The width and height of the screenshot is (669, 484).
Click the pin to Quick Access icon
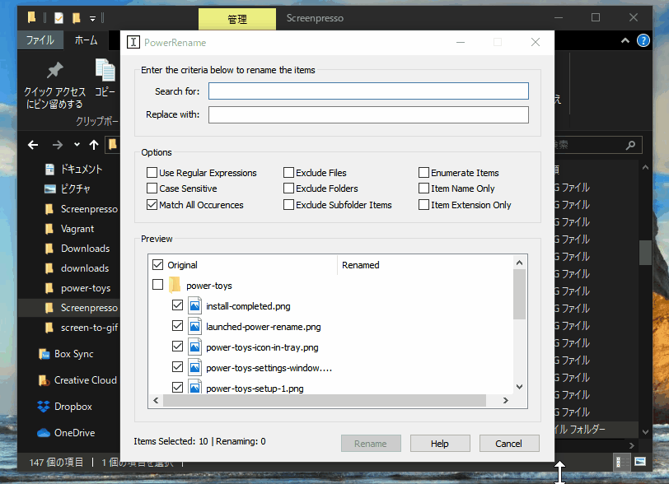pos(54,72)
